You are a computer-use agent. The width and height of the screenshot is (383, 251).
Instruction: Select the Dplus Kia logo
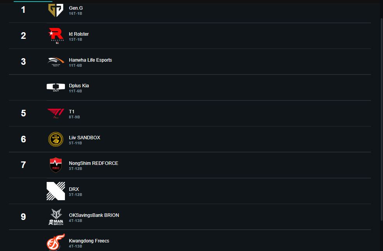tap(56, 88)
